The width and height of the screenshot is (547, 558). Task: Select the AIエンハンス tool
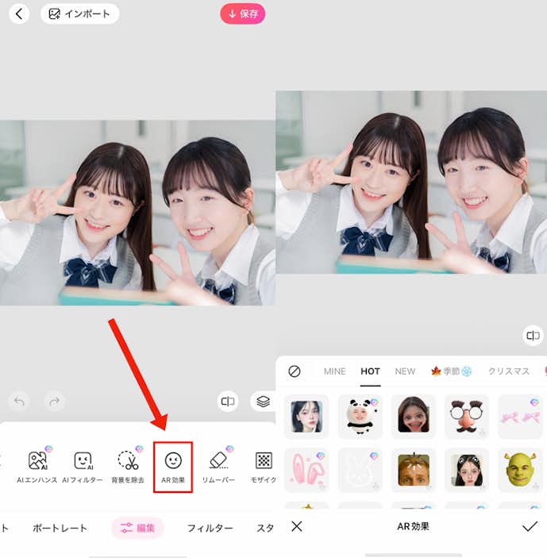[37, 467]
